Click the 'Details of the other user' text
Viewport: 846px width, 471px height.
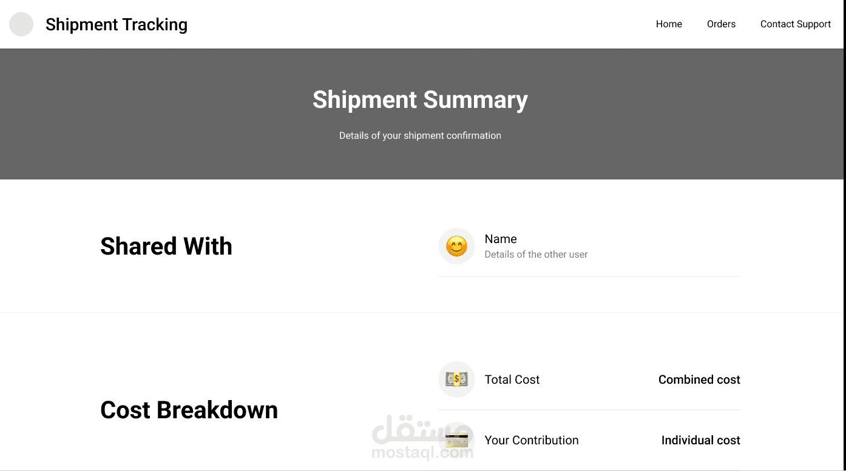pyautogui.click(x=536, y=255)
